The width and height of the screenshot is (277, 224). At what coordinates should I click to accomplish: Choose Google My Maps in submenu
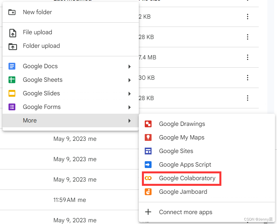[207, 137]
